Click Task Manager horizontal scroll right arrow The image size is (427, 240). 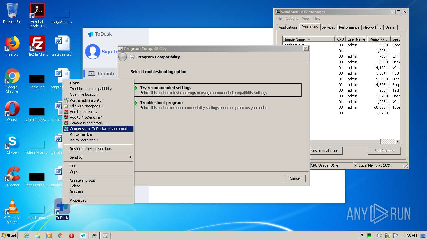(398, 142)
